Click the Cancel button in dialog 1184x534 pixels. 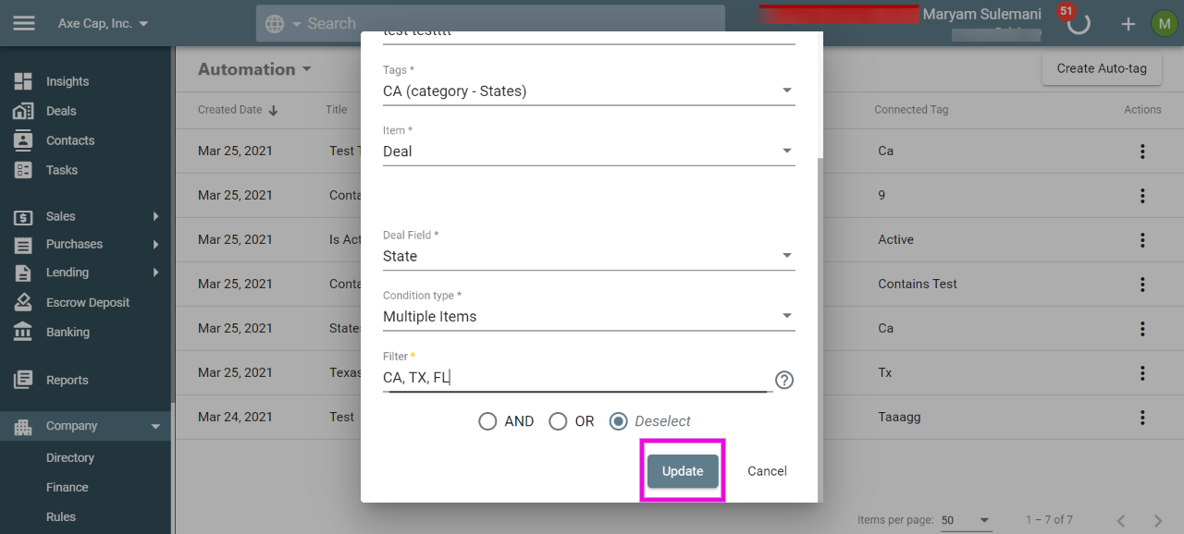tap(767, 471)
